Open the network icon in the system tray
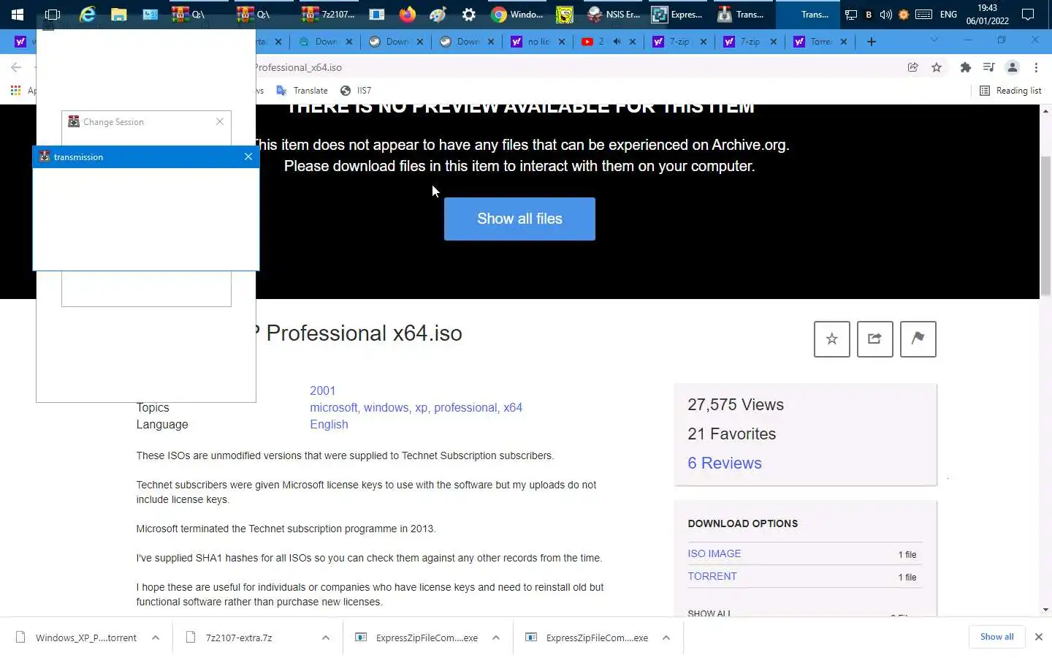The image size is (1052, 658). (x=851, y=14)
